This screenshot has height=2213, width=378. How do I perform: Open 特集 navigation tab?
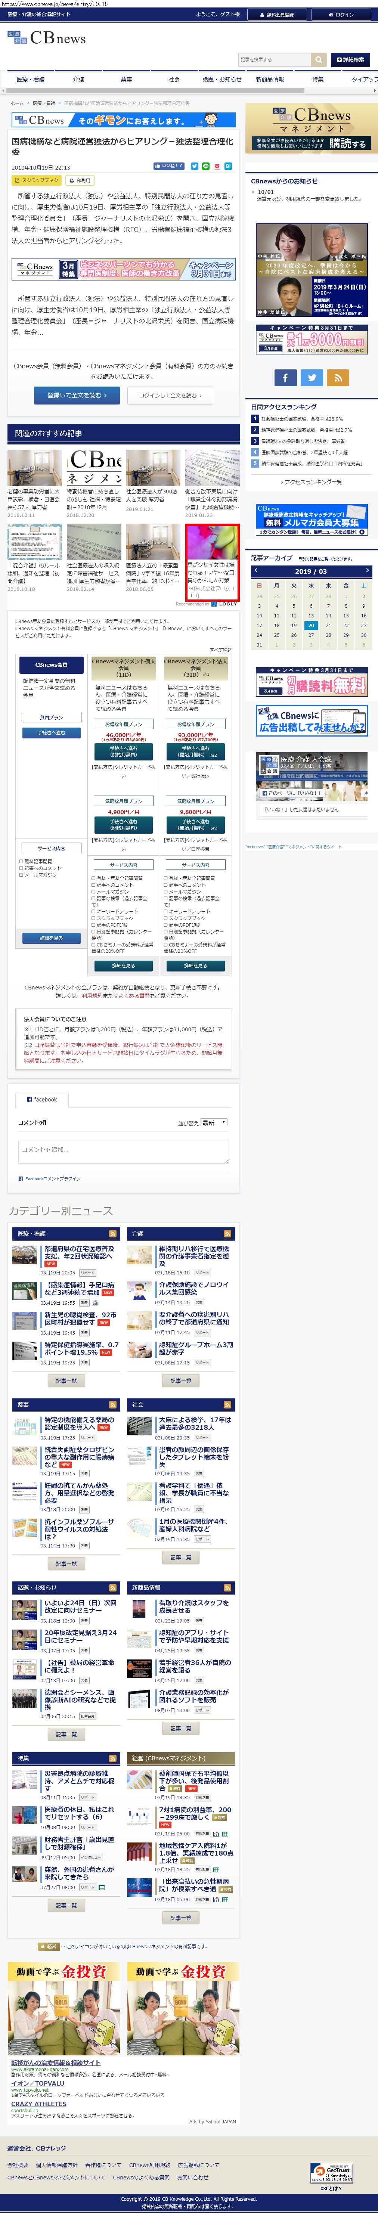(318, 79)
